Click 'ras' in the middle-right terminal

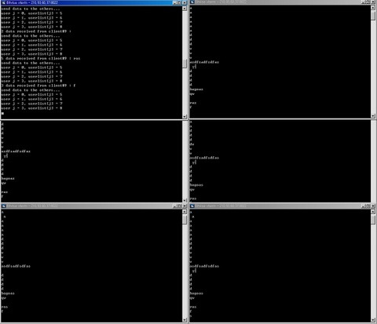tap(193, 198)
